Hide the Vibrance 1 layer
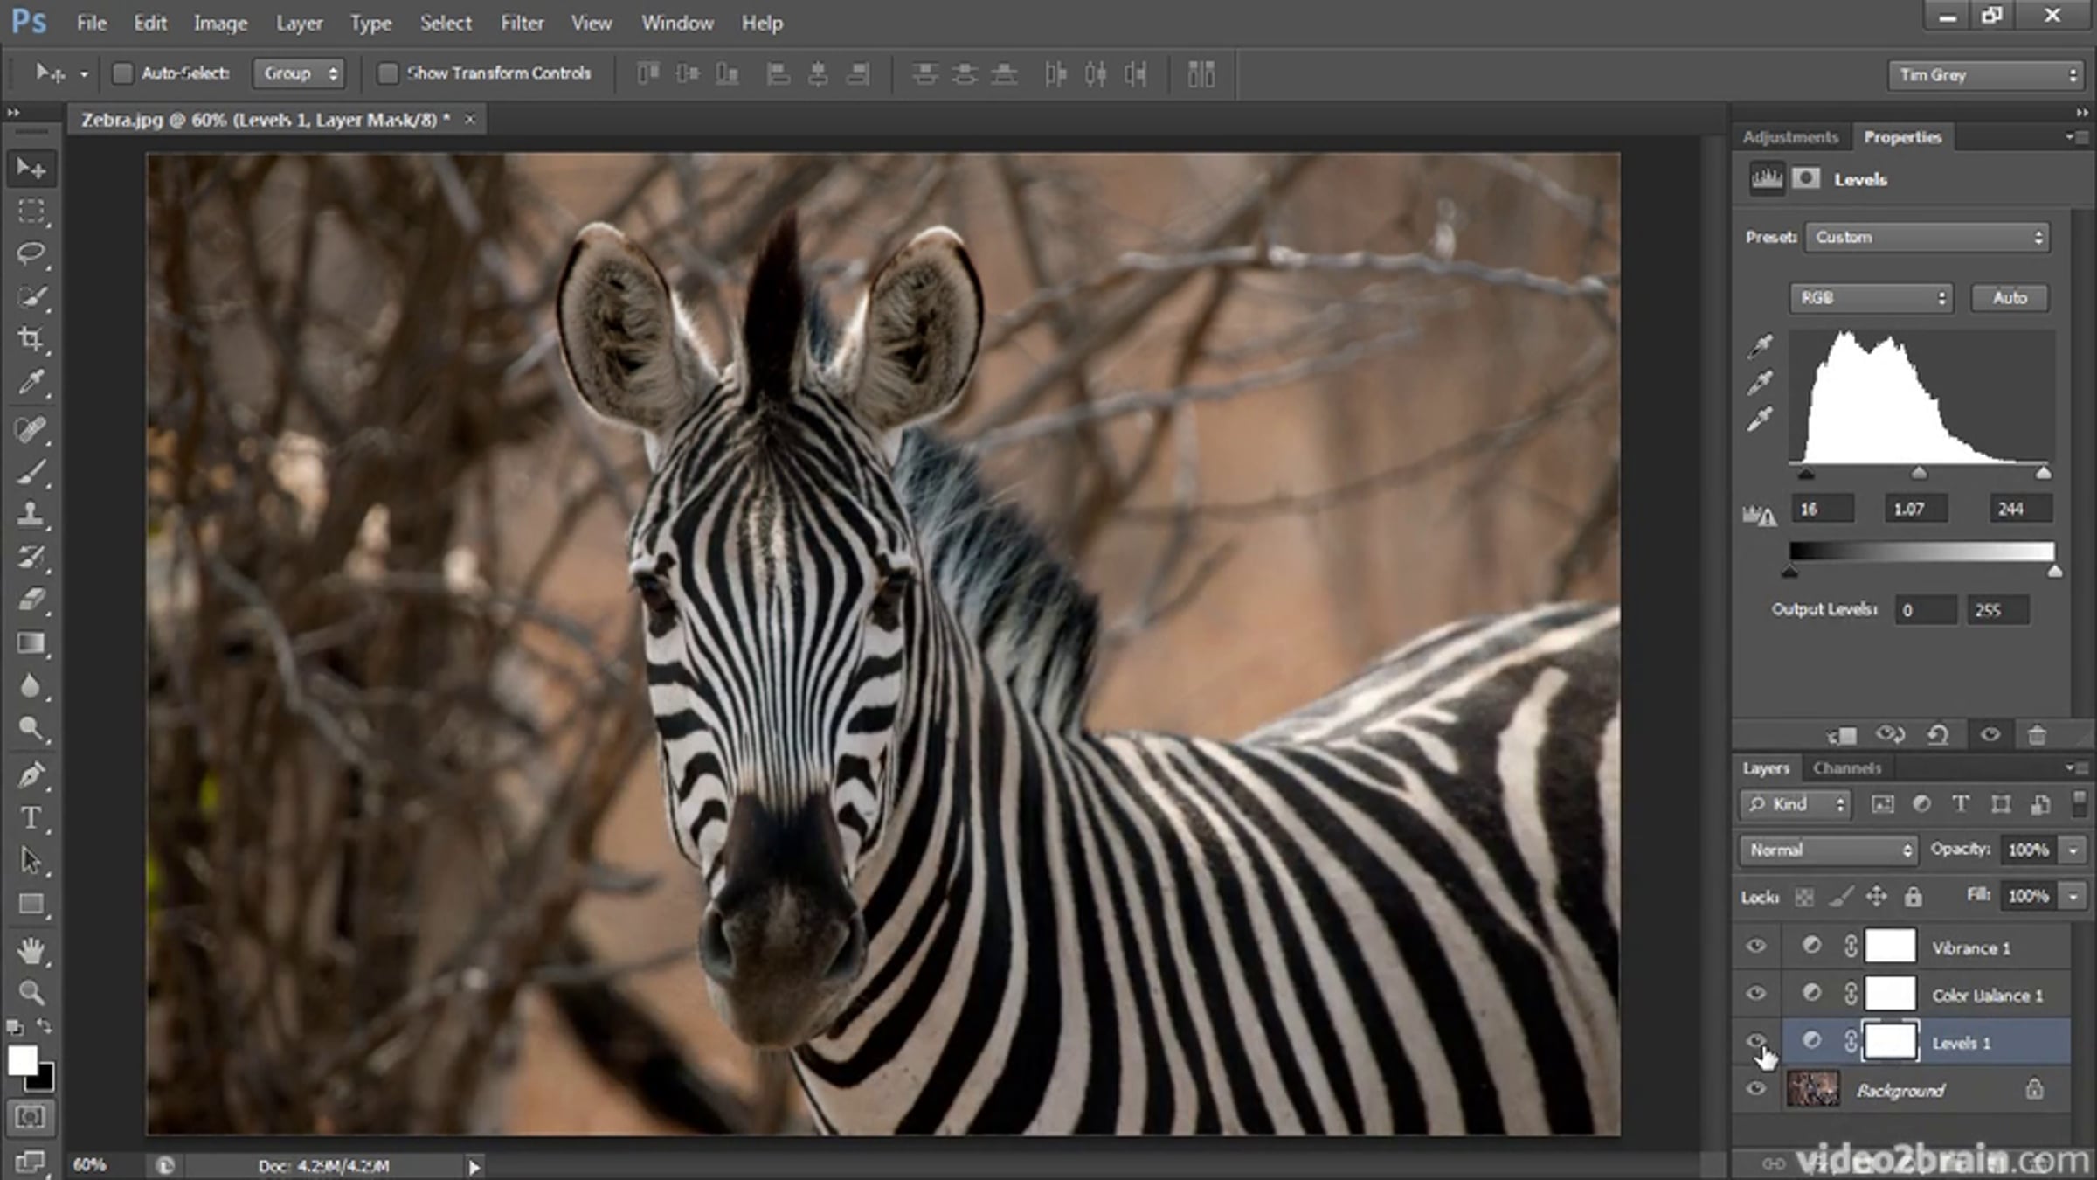Image resolution: width=2097 pixels, height=1180 pixels. 1755,947
